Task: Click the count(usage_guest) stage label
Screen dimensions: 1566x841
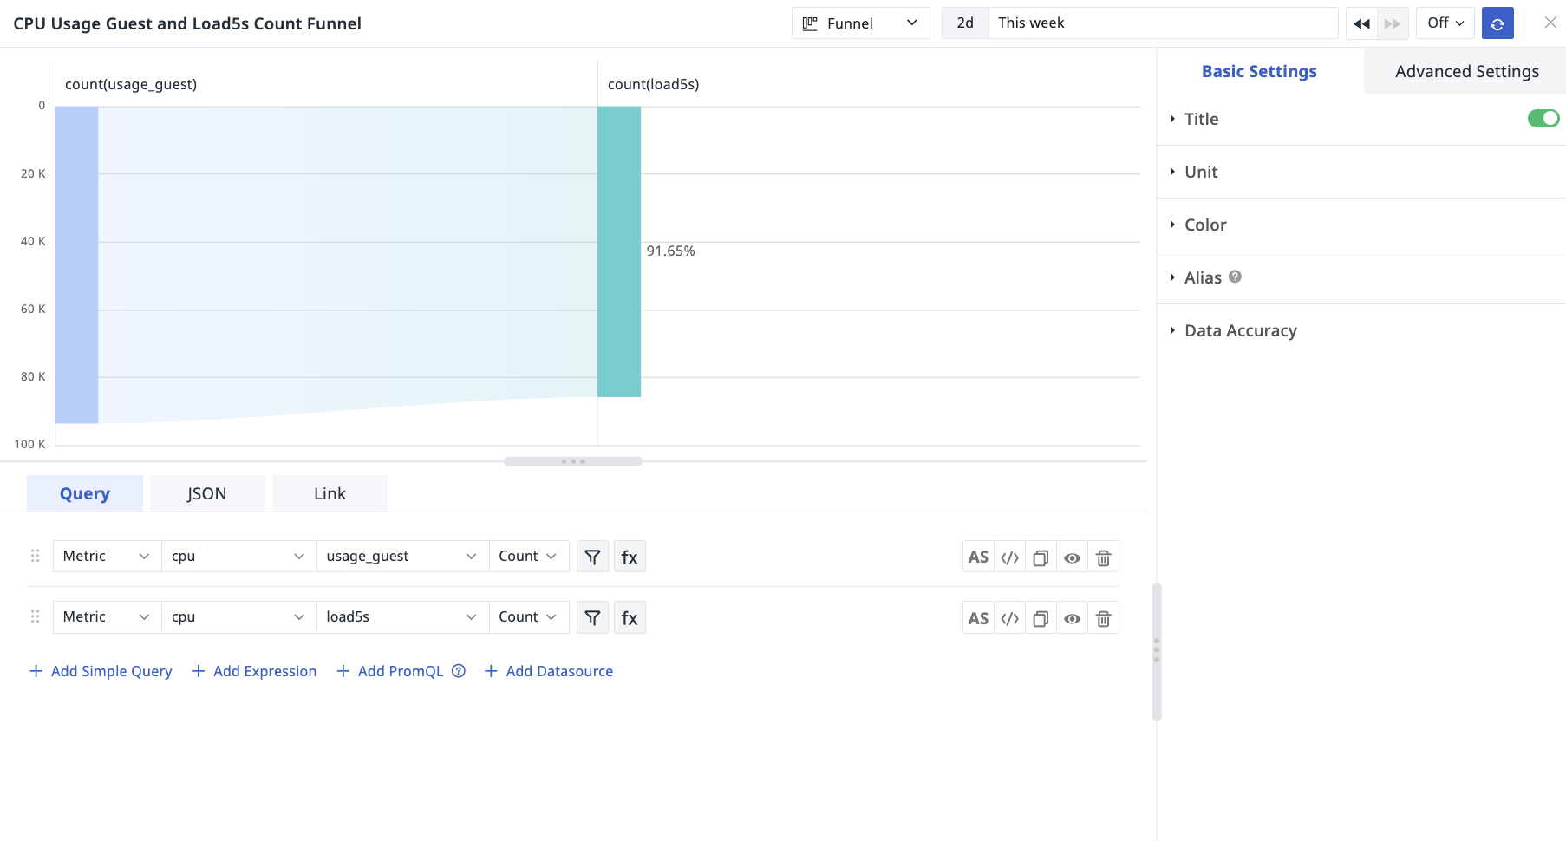Action: click(131, 84)
